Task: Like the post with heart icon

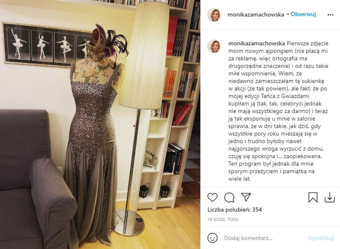Action: click(212, 197)
